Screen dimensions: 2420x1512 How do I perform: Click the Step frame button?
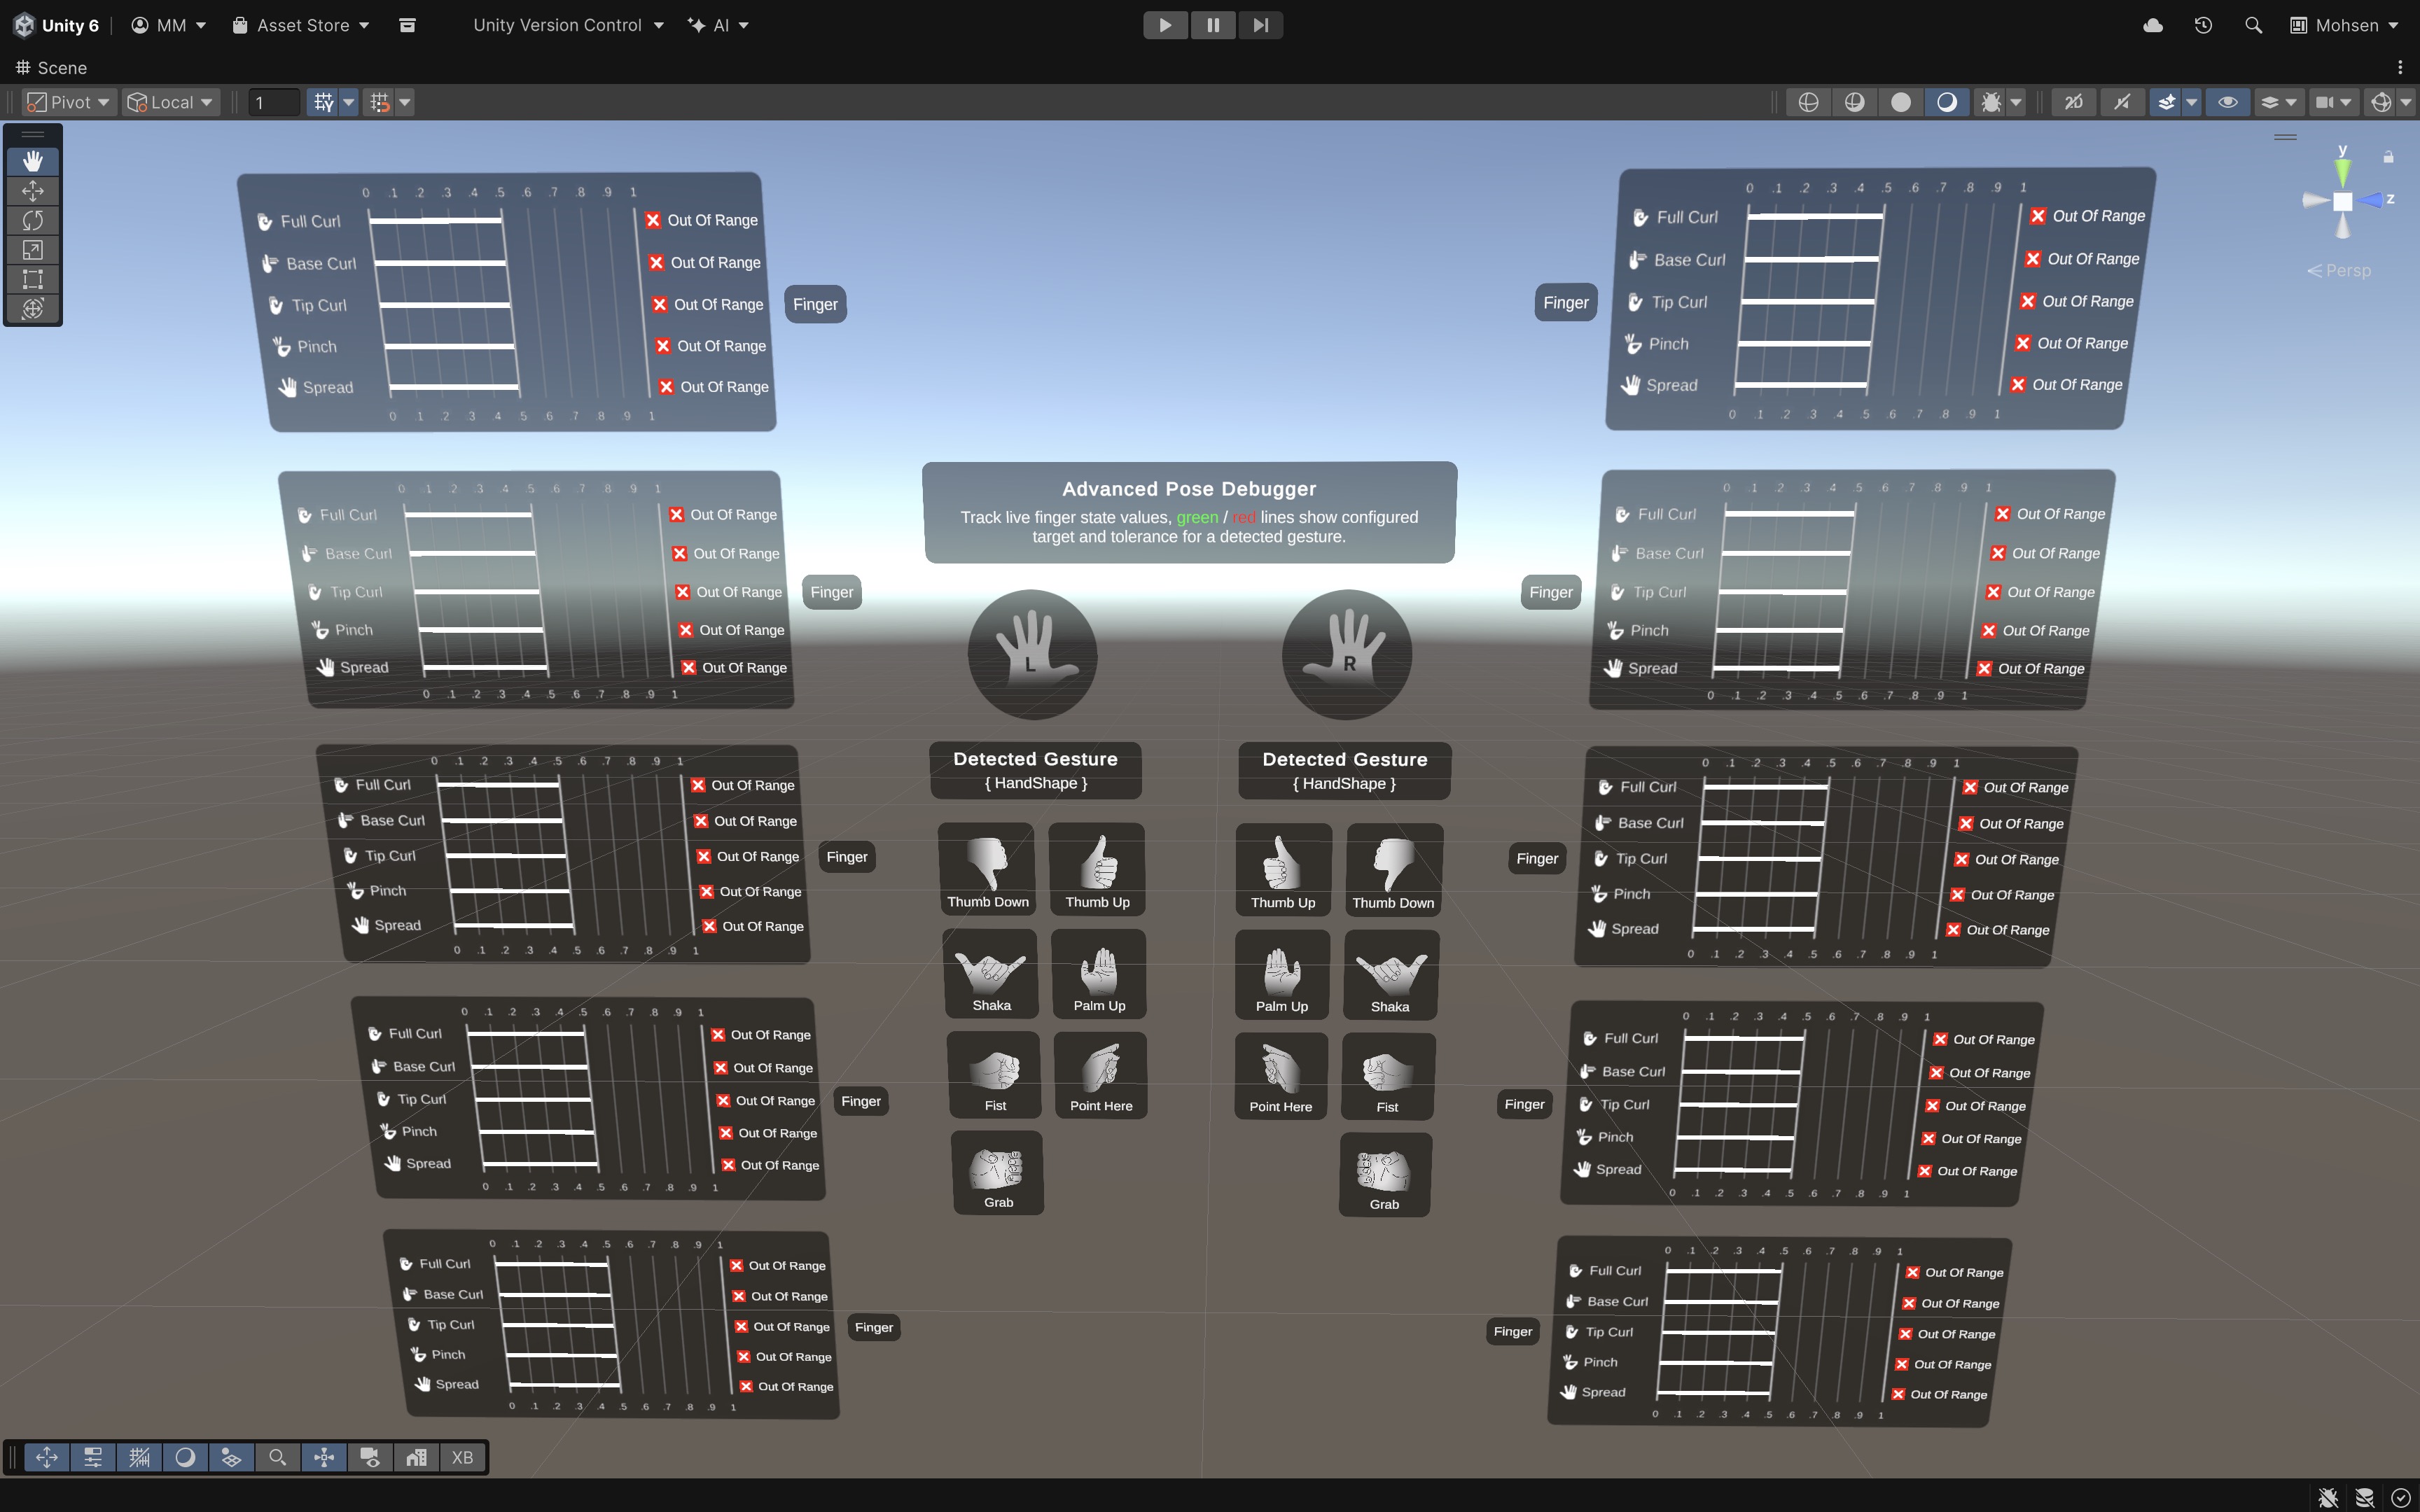pyautogui.click(x=1260, y=25)
